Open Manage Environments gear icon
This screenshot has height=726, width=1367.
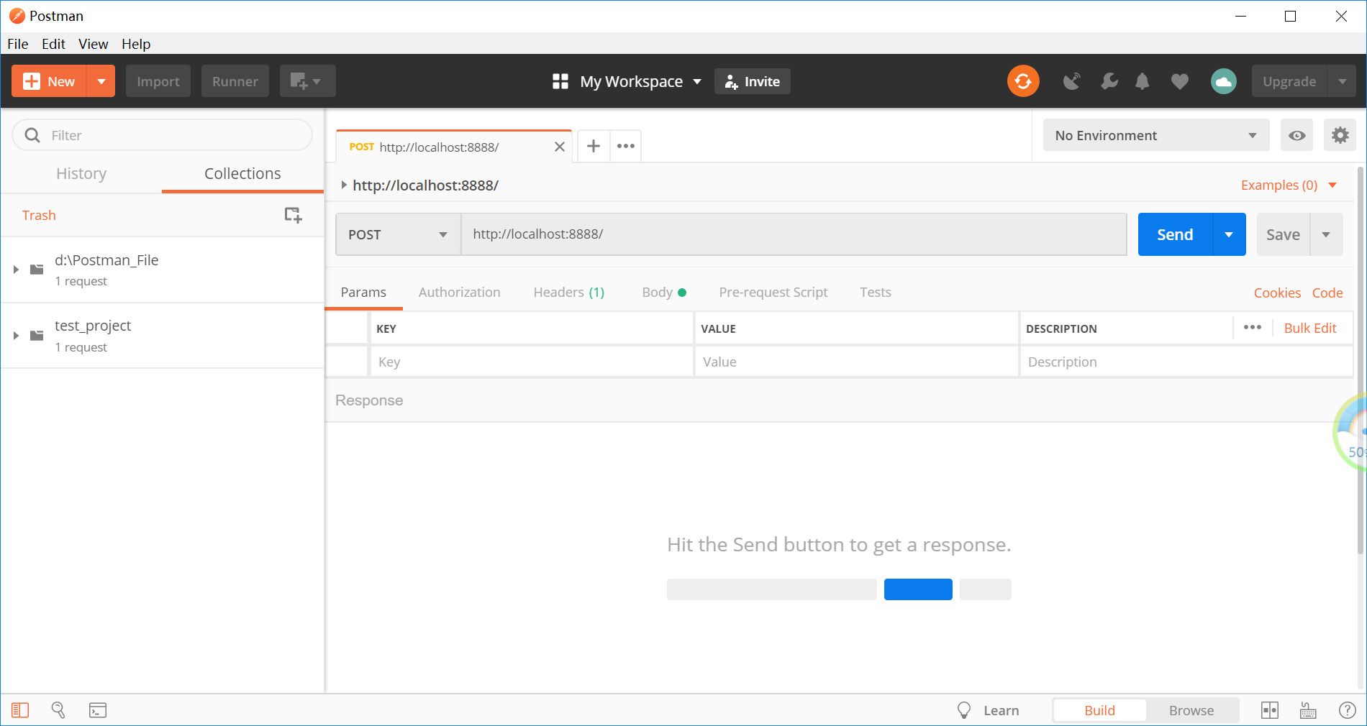click(x=1340, y=135)
